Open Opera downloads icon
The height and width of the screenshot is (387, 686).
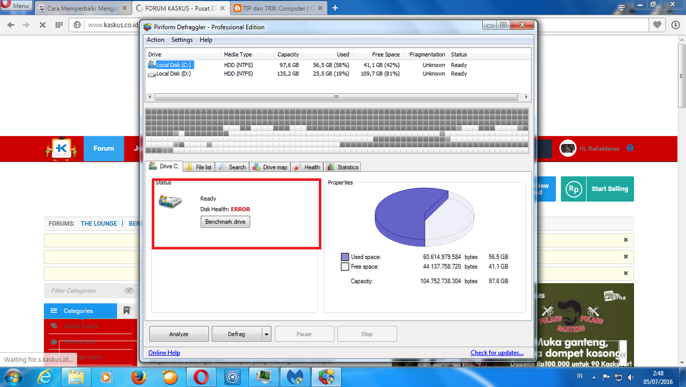coord(675,25)
